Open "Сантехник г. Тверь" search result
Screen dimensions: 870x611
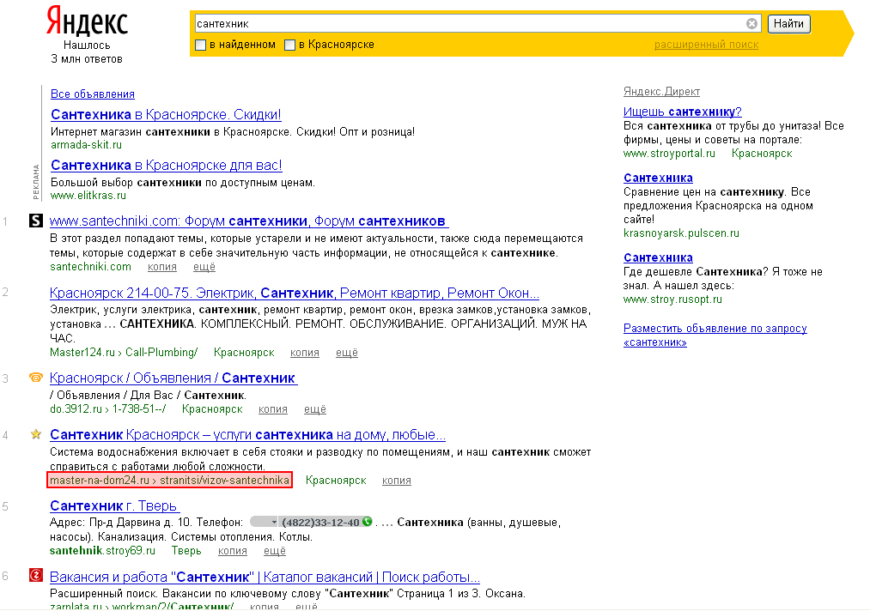click(114, 505)
